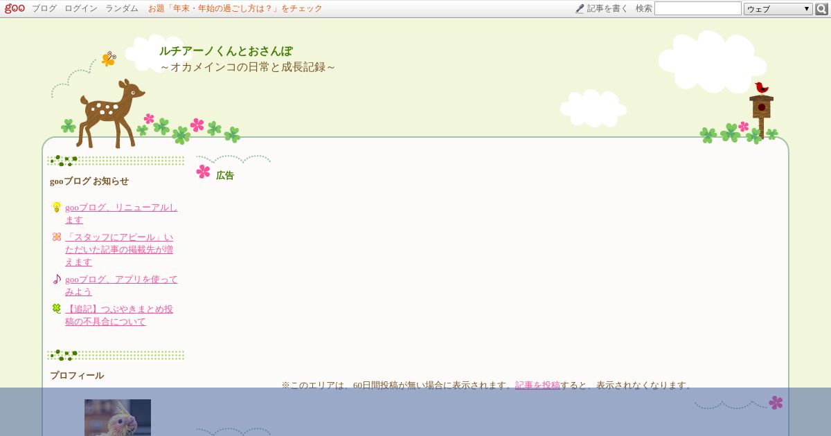The height and width of the screenshot is (436, 831).
Task: Click the orange flower icon beside スタッフにアピール
Action: (x=57, y=237)
